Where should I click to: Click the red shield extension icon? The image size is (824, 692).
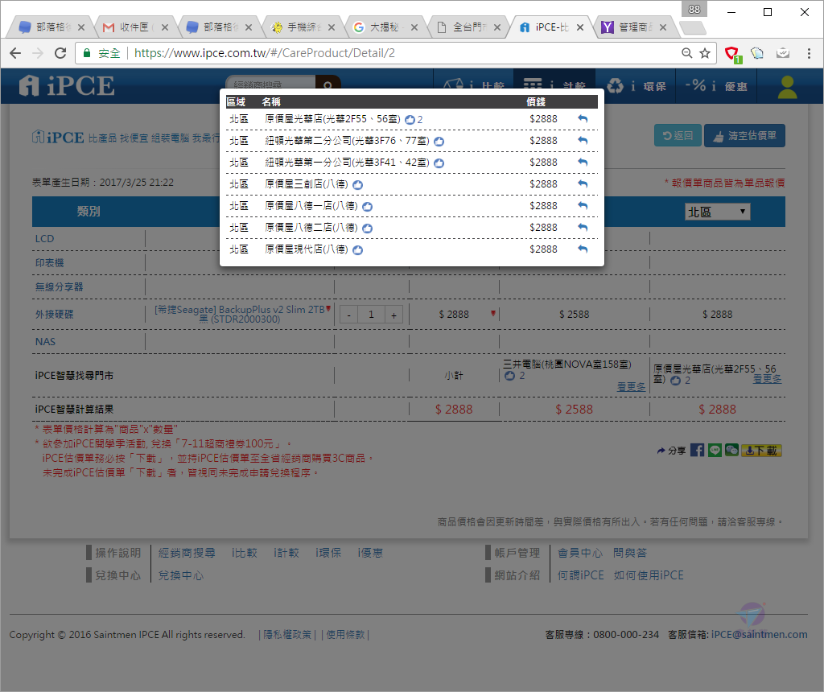pos(731,54)
